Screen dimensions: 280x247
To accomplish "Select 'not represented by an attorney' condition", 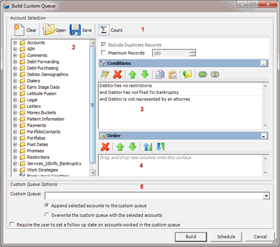I will tap(180, 99).
